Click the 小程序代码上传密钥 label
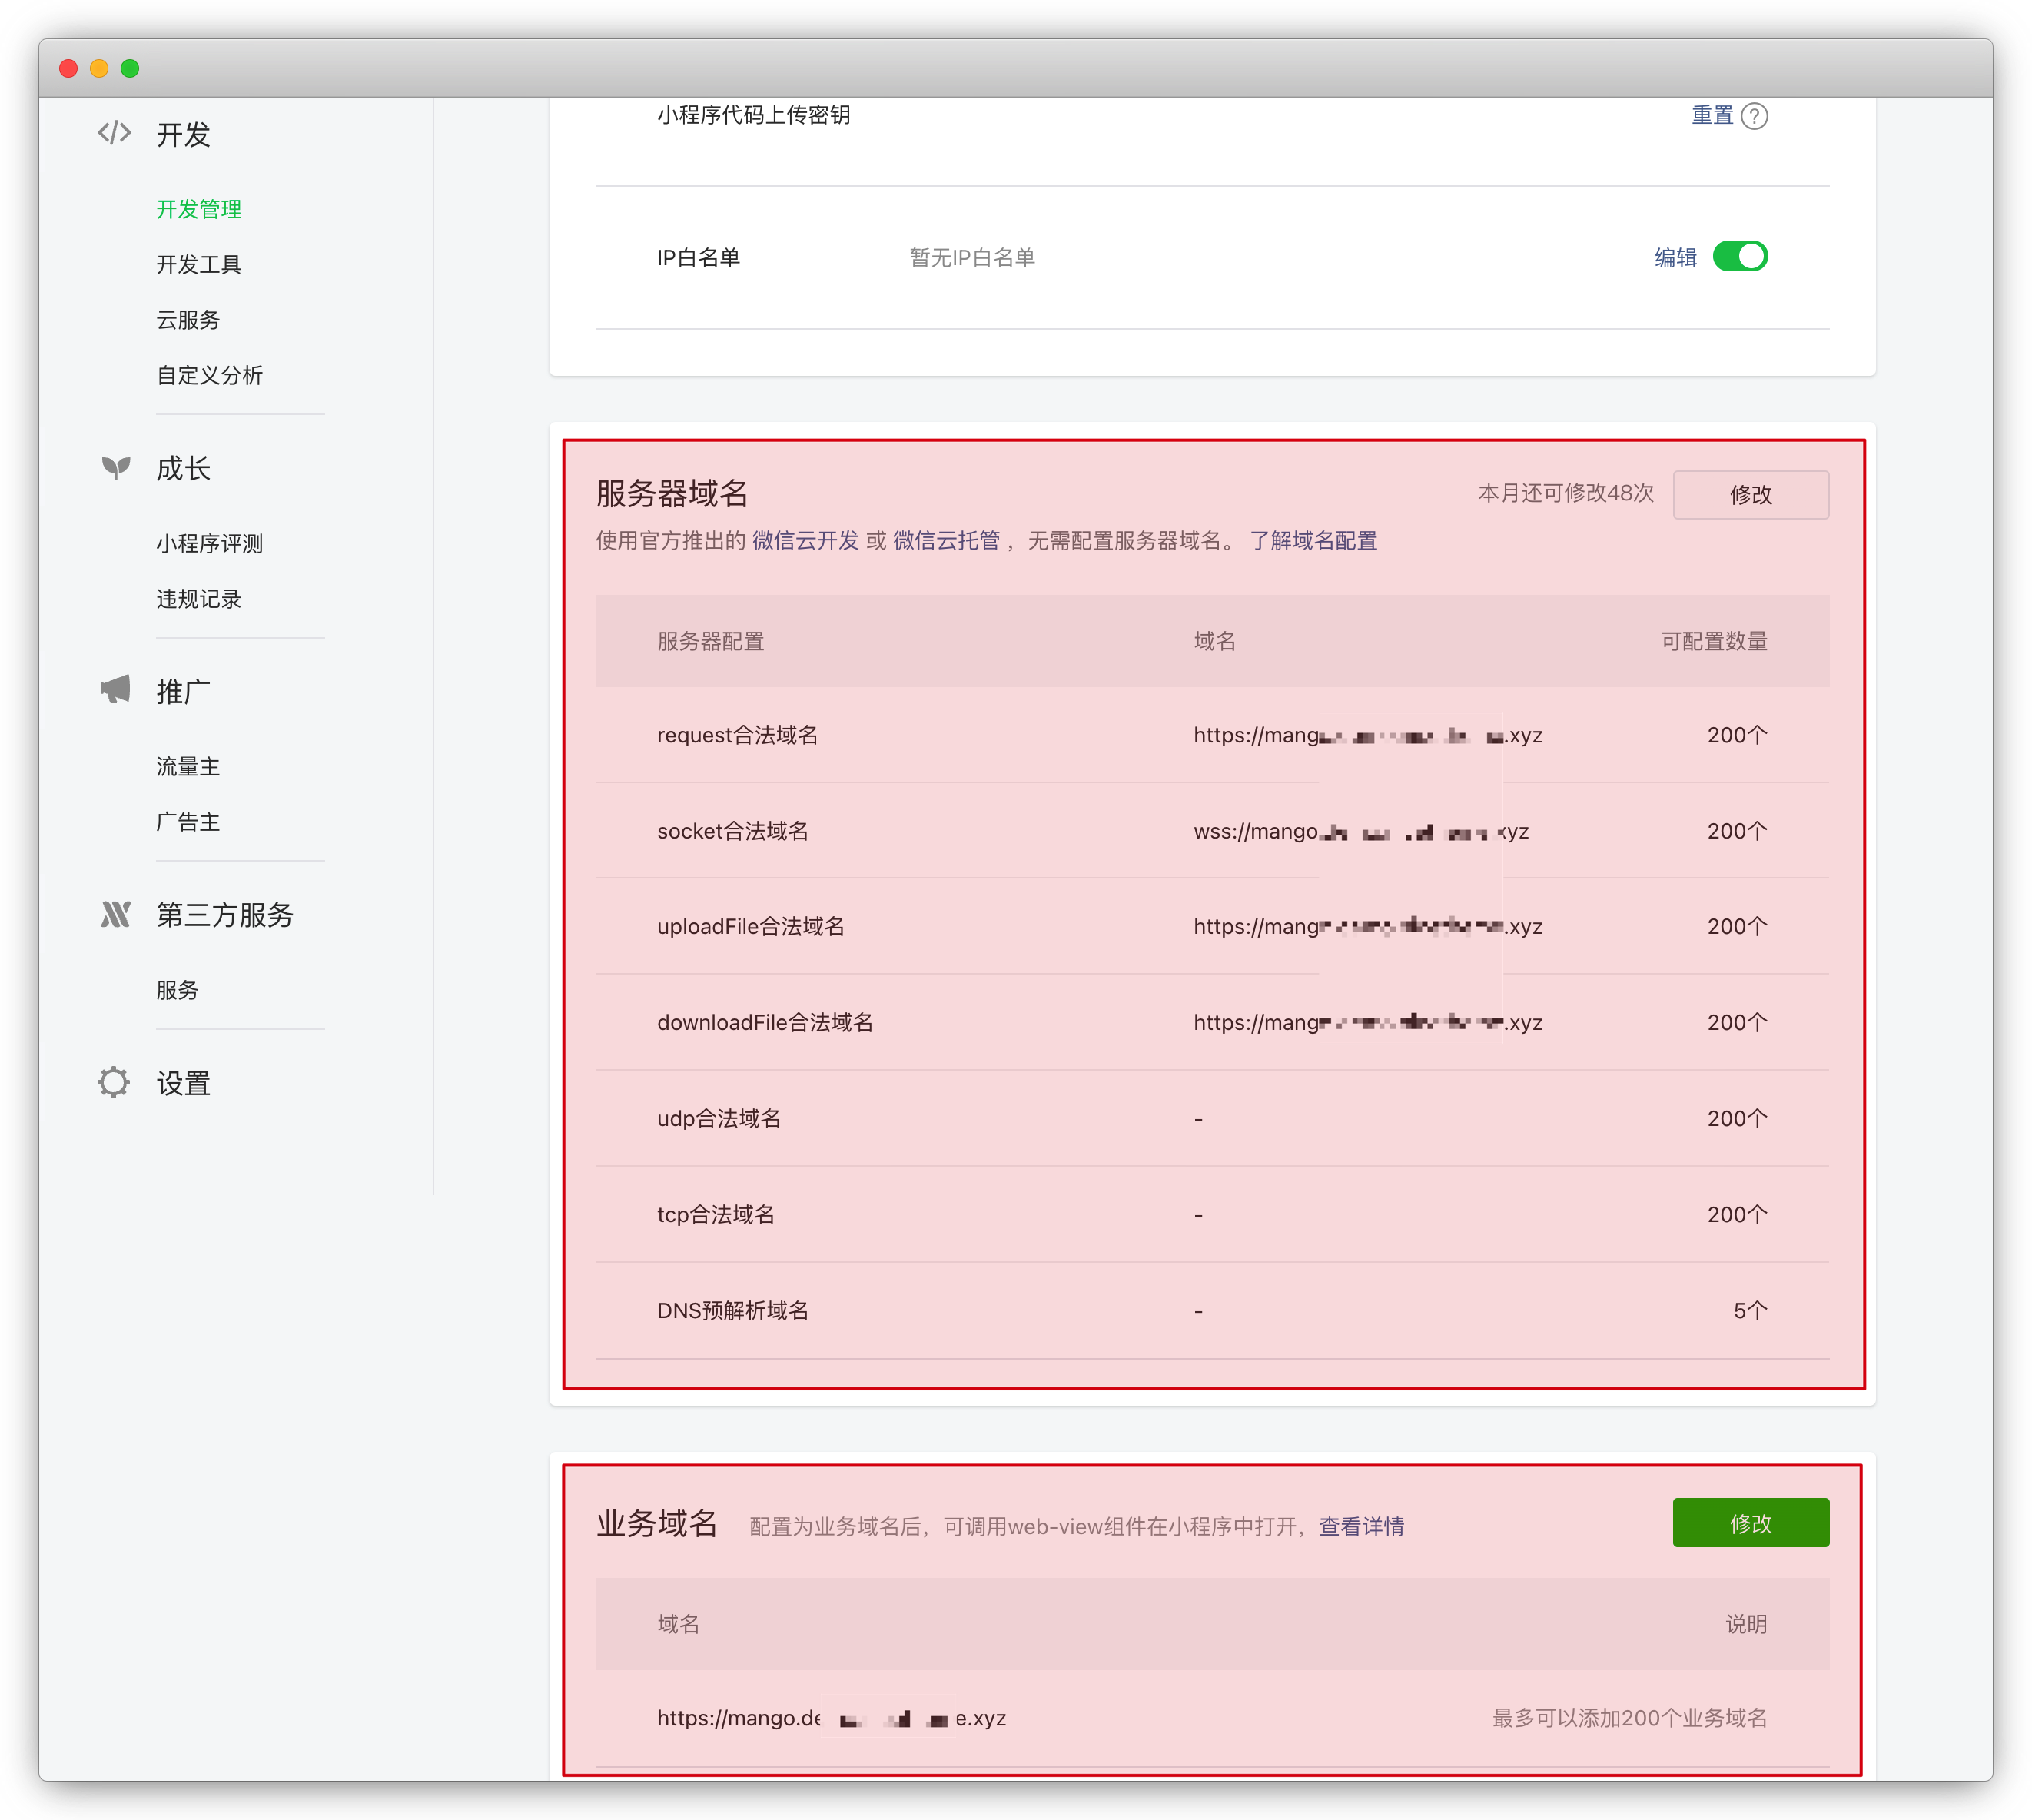This screenshot has height=1820, width=2032. pos(754,115)
